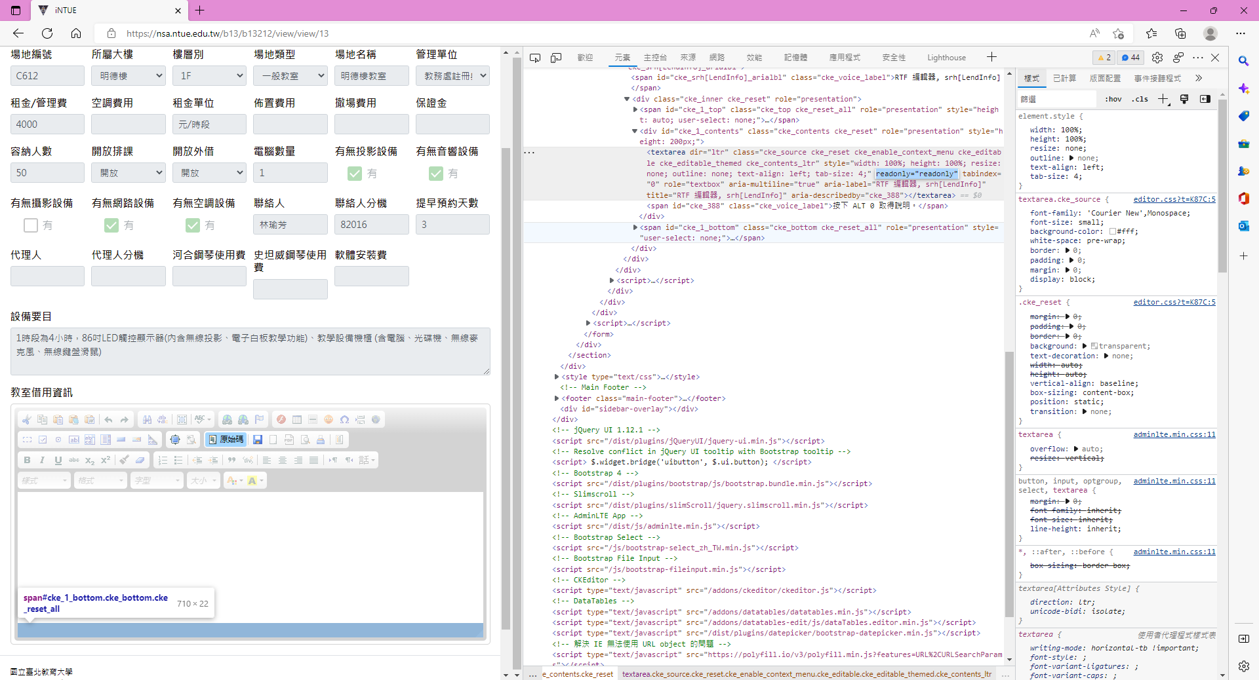Open the 場地類型 dropdown showing 一般教室
1259x680 pixels.
(x=290, y=76)
